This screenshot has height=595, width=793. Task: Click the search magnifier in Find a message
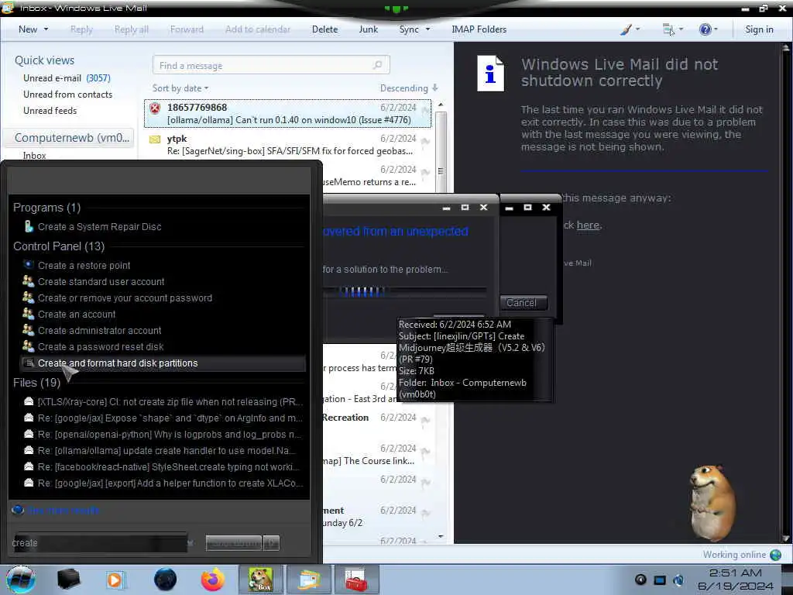point(377,65)
